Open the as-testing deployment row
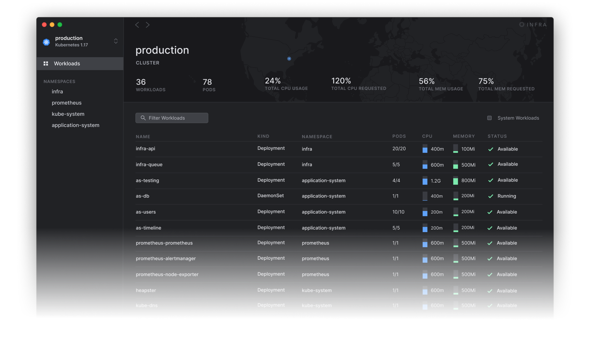 point(147,180)
